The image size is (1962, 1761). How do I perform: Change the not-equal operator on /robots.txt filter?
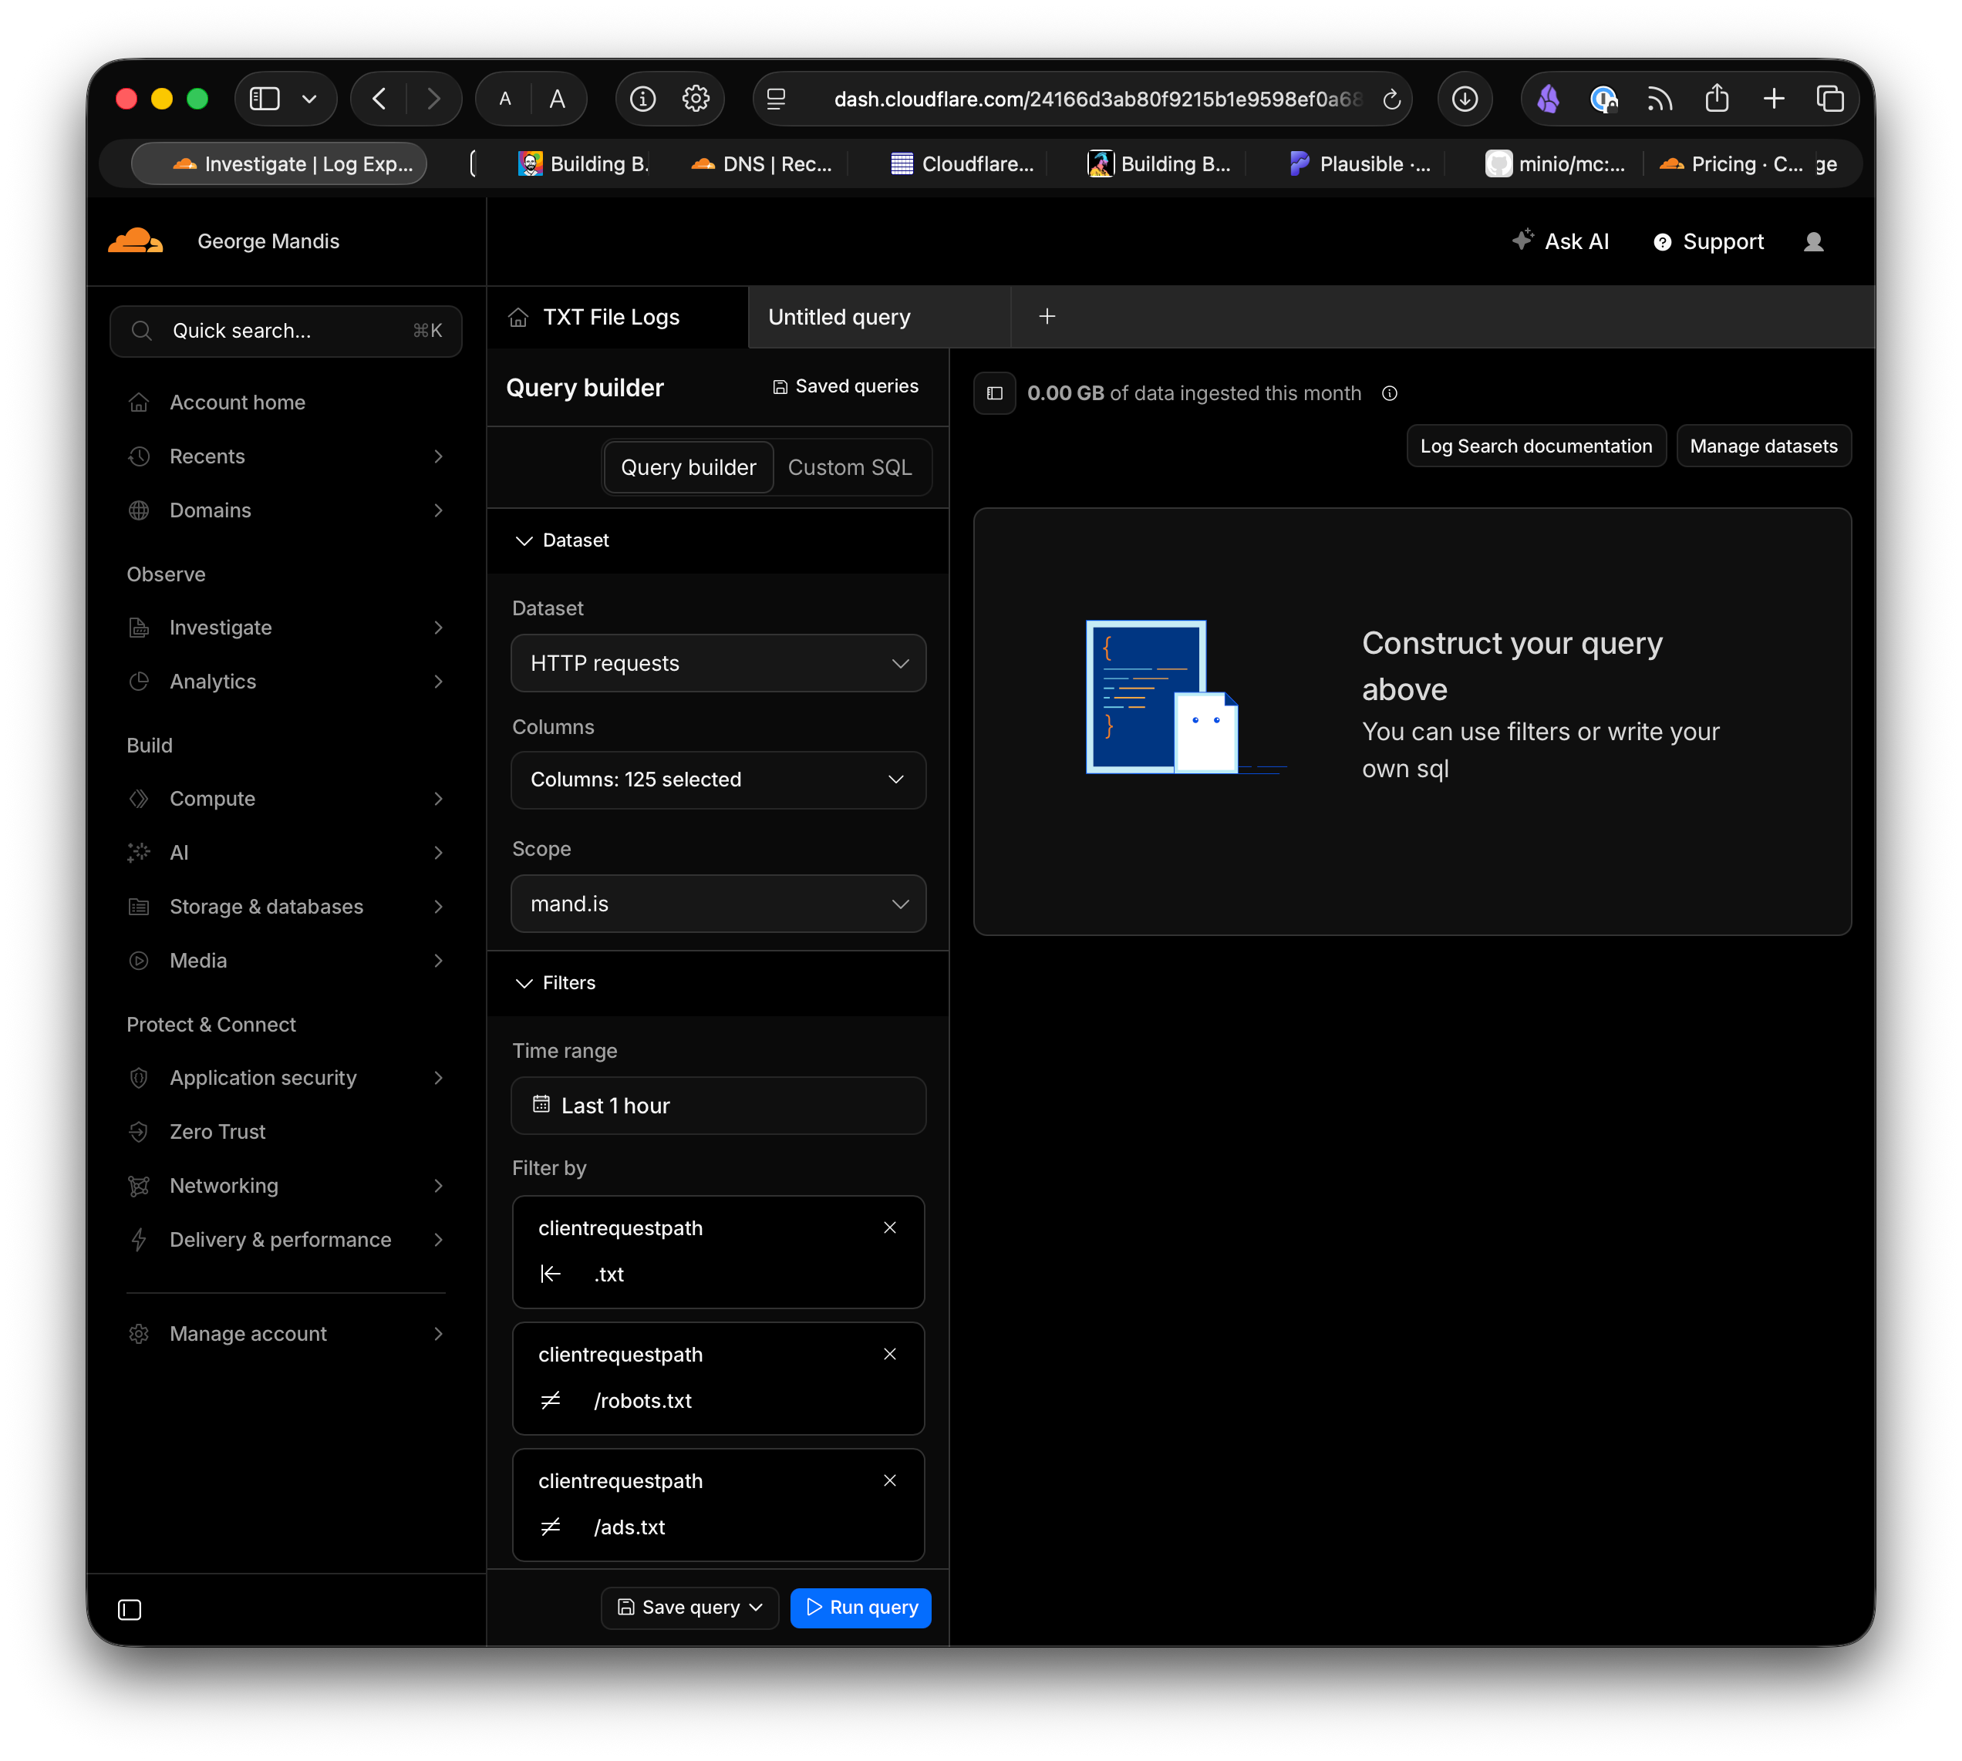551,1400
